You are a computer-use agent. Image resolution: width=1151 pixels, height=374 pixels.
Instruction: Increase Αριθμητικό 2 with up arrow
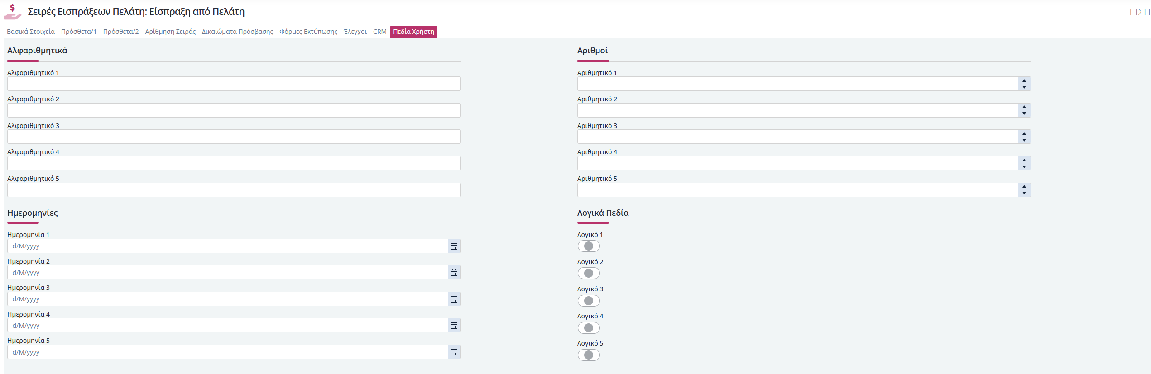click(x=1024, y=107)
